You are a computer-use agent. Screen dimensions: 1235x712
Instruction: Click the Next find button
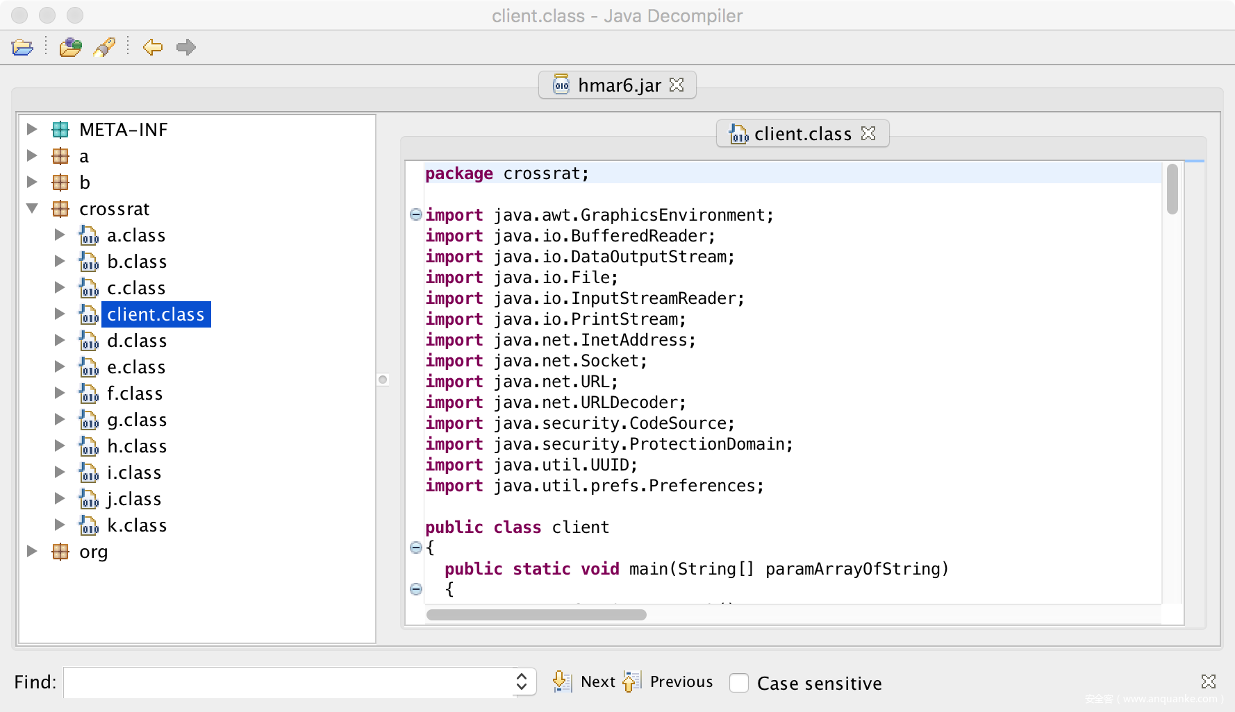pyautogui.click(x=585, y=682)
